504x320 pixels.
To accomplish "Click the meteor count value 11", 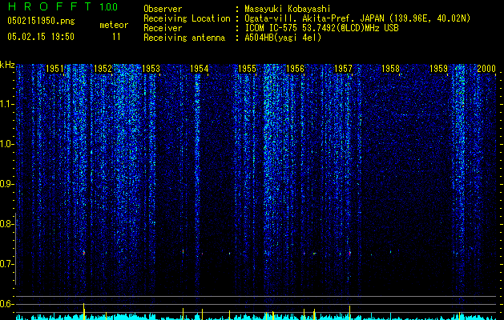I will point(116,37).
